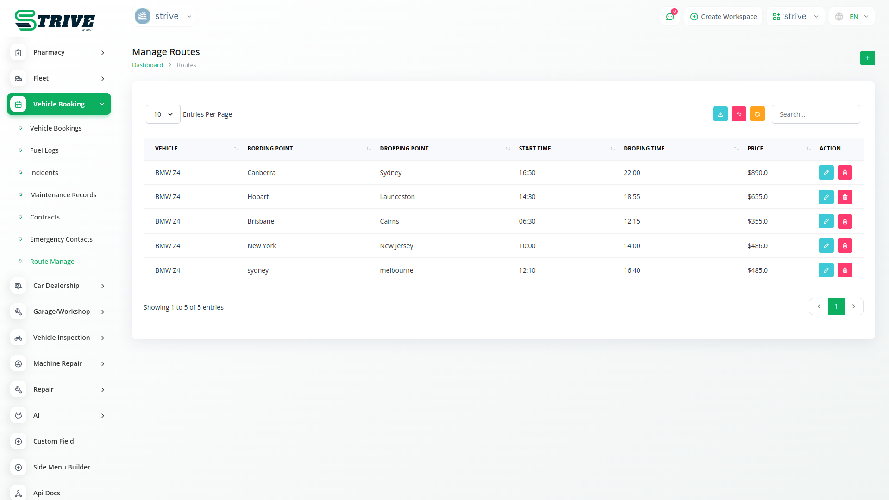Delete the sydney to melbourne route
Image resolution: width=889 pixels, height=500 pixels.
point(845,270)
